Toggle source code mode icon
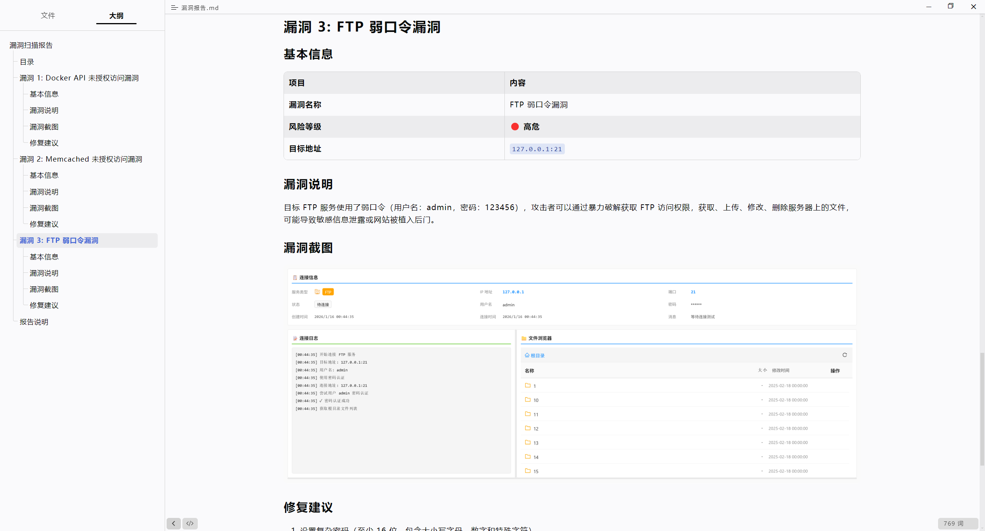The height and width of the screenshot is (531, 985). (190, 523)
